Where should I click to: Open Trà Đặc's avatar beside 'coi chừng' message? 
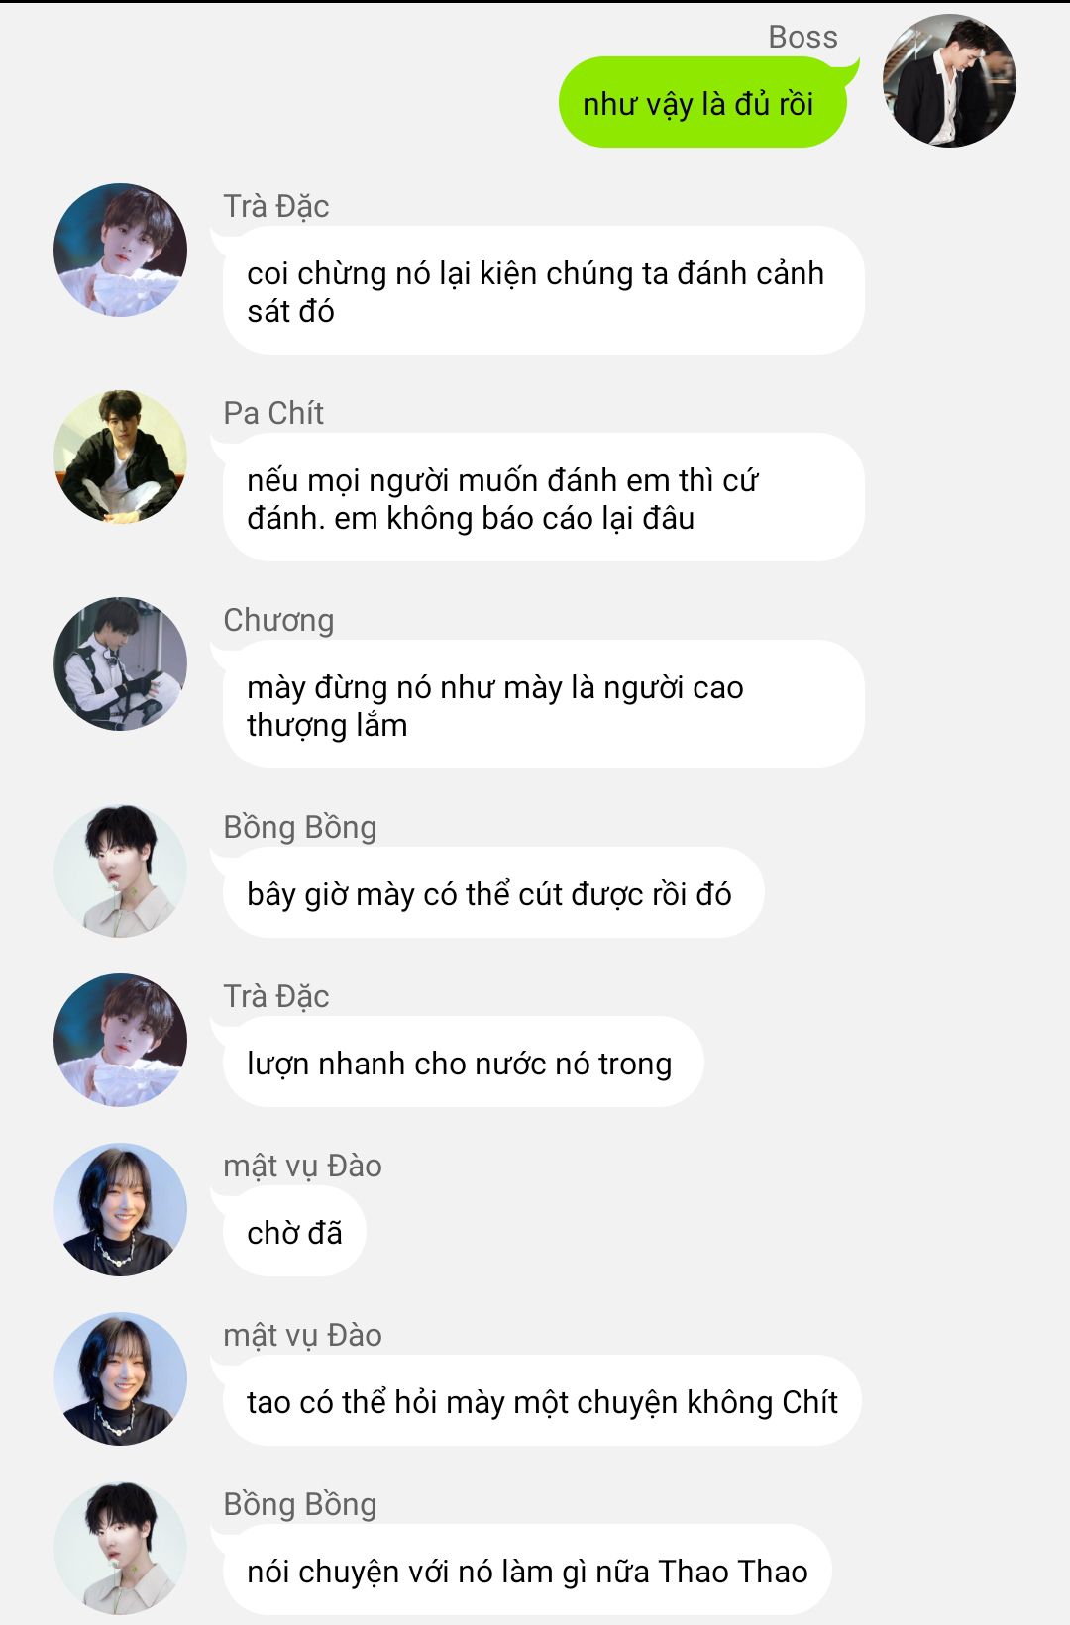(x=120, y=250)
